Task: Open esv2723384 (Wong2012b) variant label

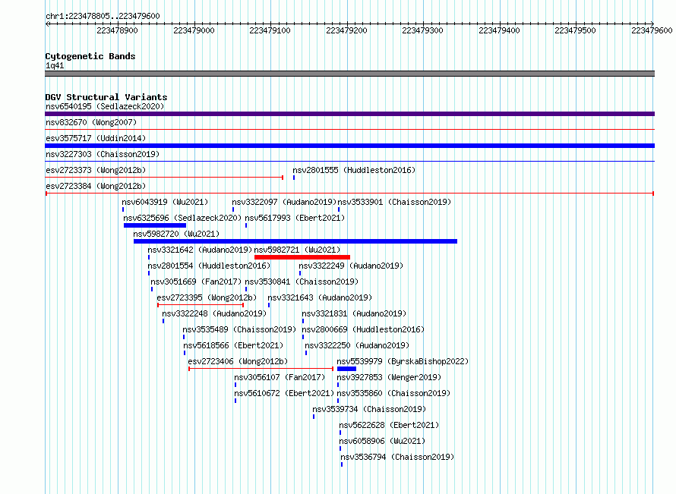Action: tap(96, 186)
